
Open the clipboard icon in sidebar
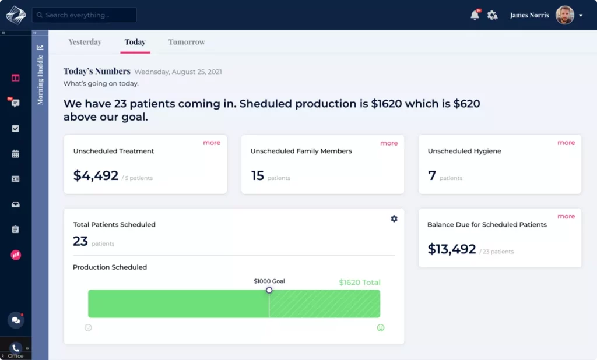point(16,230)
